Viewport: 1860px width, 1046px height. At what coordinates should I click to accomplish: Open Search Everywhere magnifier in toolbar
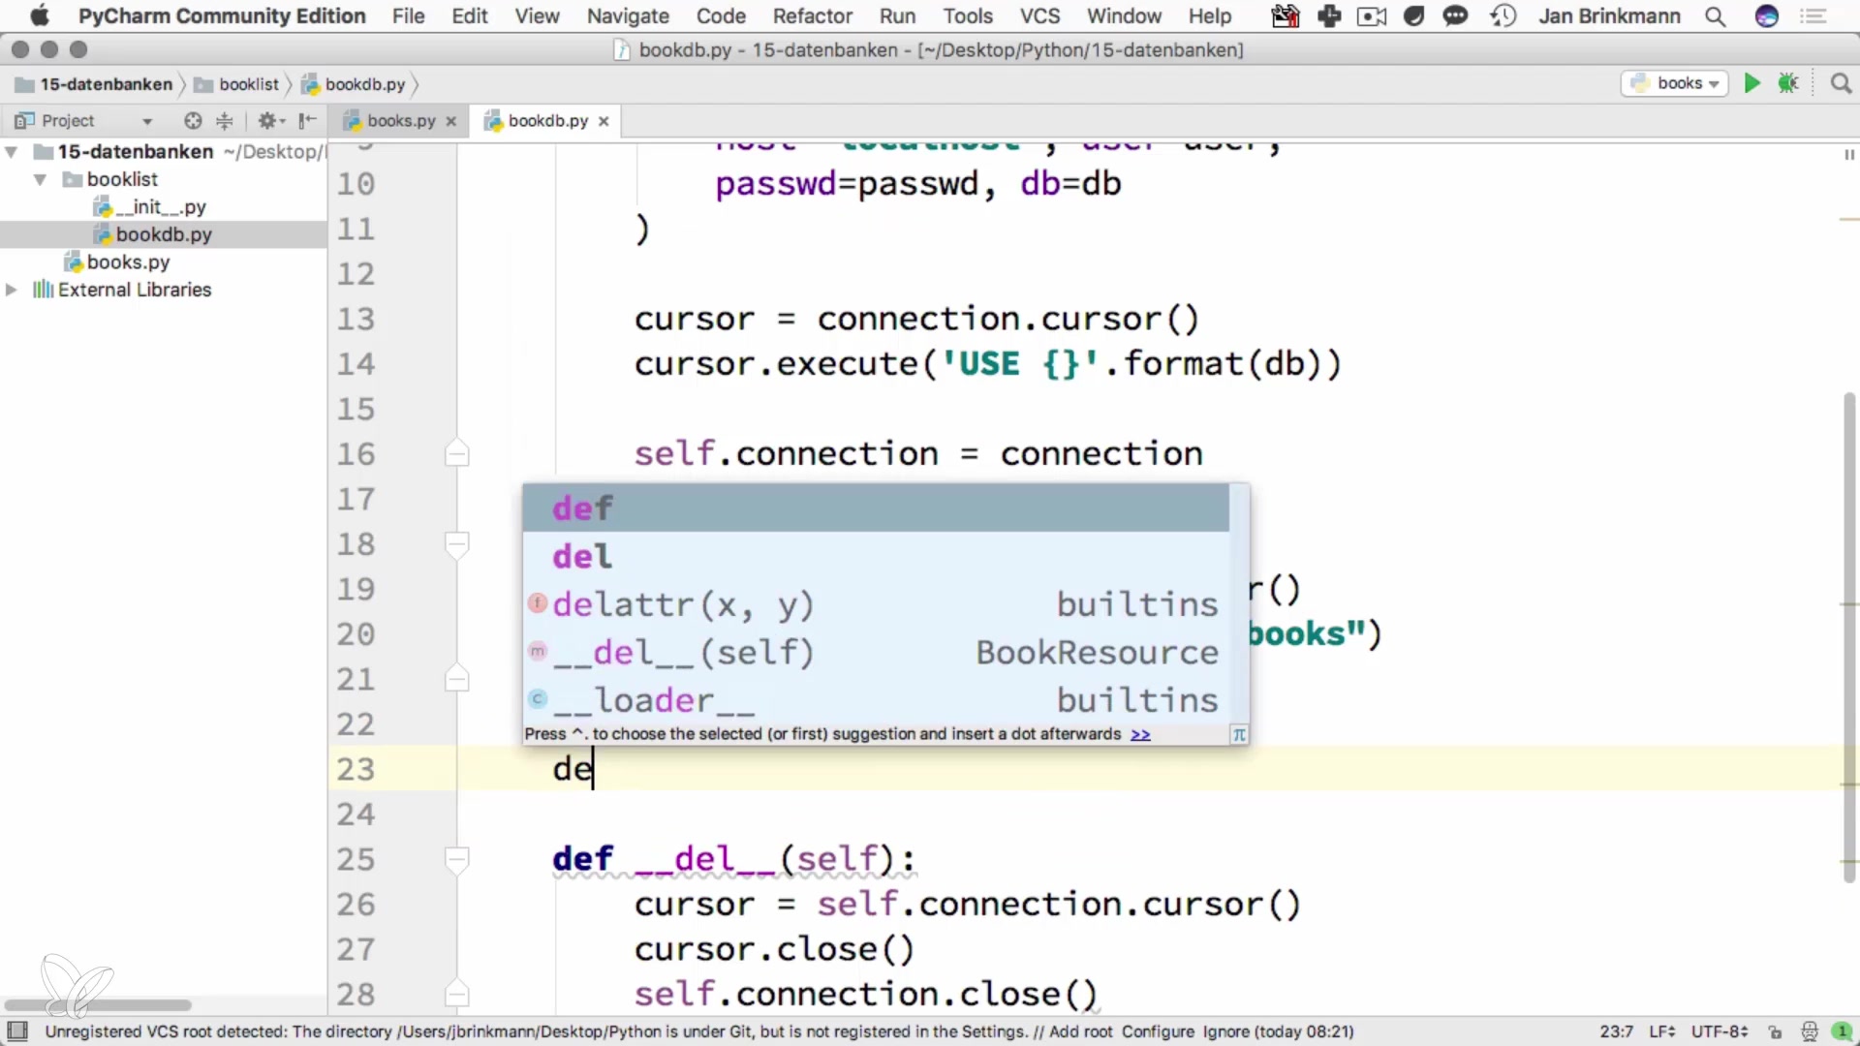(1841, 83)
